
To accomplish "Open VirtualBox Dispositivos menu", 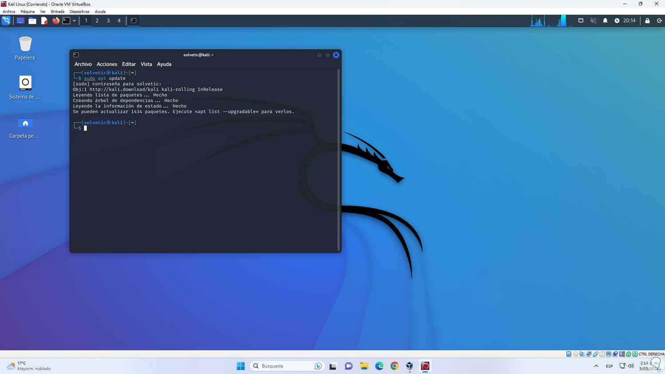I will 79,12.
